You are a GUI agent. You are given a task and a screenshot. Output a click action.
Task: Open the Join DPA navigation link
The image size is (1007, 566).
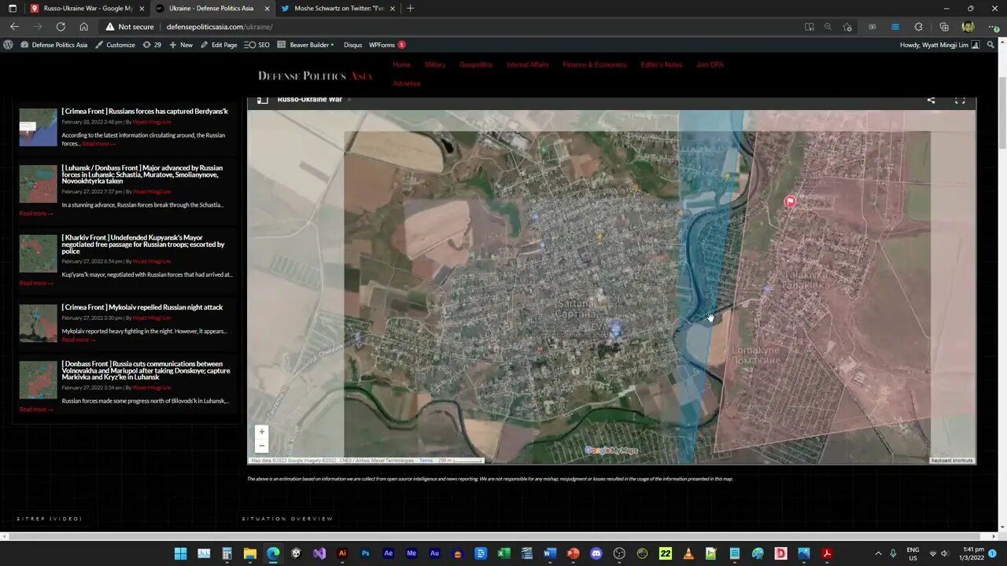click(x=710, y=64)
